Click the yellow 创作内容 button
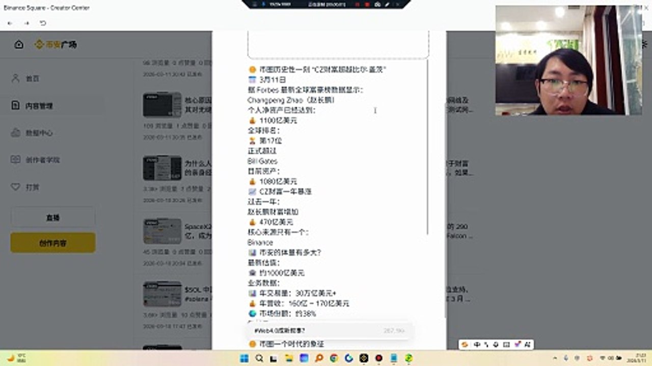The width and height of the screenshot is (652, 366). click(x=53, y=243)
